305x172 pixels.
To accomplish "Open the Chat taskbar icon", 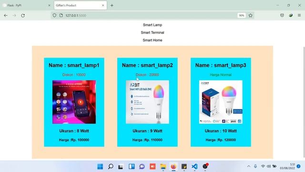I will pos(142,167).
